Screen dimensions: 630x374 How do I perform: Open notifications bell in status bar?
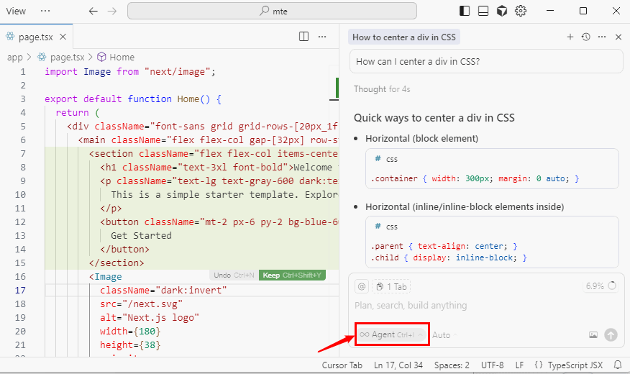[617, 365]
